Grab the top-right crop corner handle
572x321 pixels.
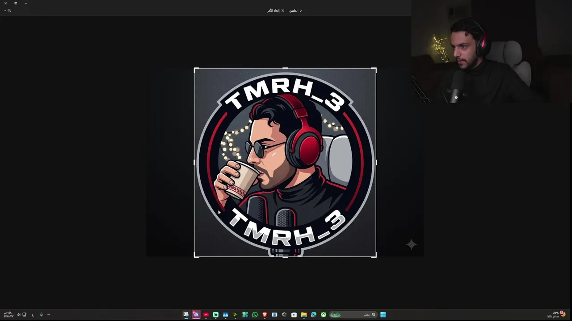tap(375, 70)
